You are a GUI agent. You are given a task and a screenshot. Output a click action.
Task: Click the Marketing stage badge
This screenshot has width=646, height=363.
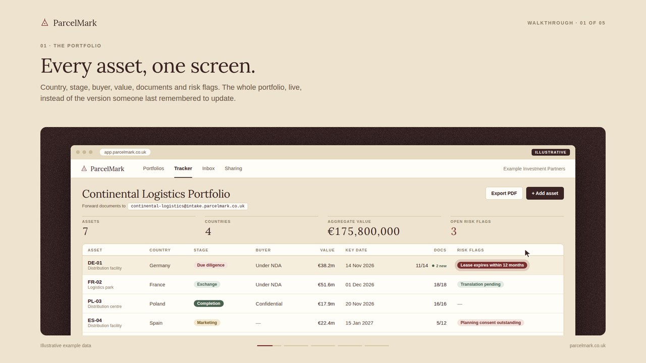click(x=207, y=323)
